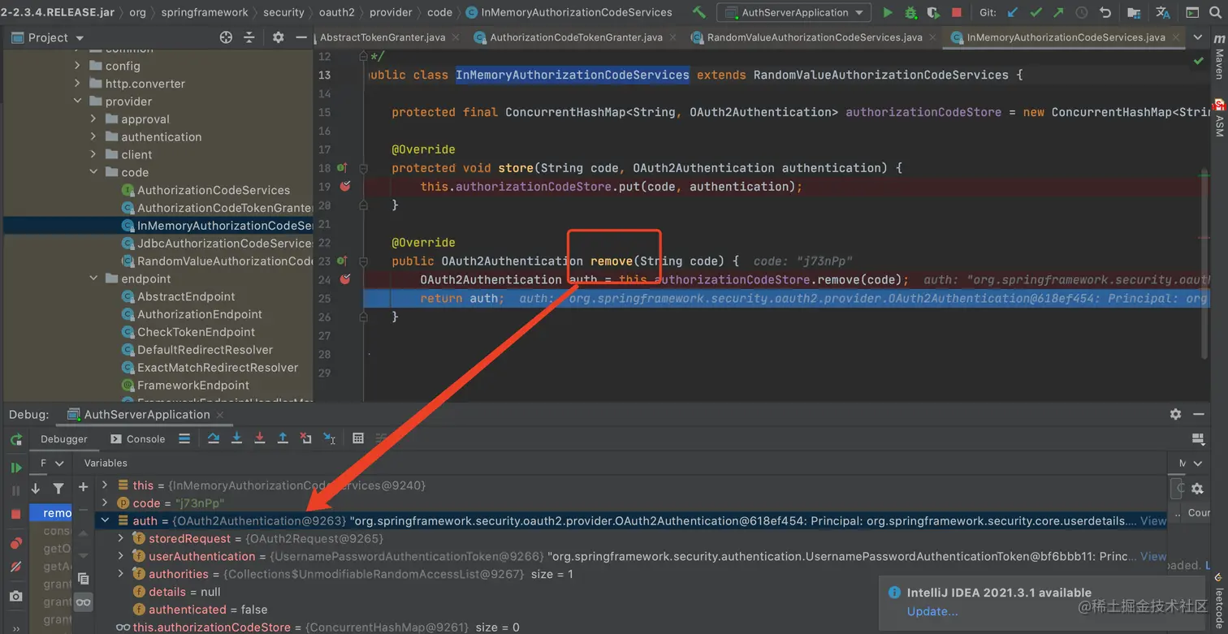Toggle the show watches glasses button
1228x634 pixels.
click(83, 602)
